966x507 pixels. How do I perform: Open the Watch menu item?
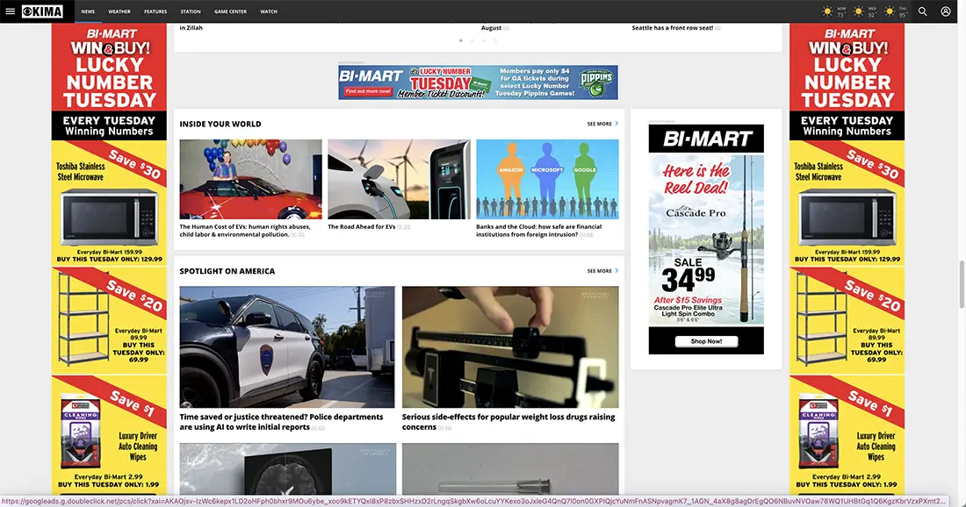pos(269,11)
